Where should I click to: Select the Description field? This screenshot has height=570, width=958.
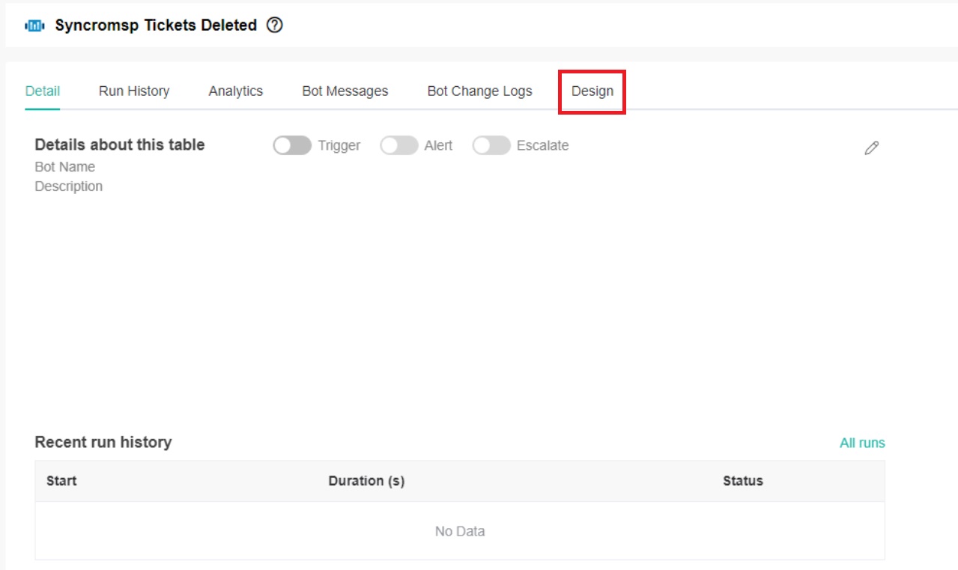point(68,186)
